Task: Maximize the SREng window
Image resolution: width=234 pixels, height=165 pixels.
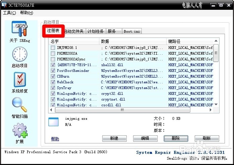Action: [x=221, y=5]
